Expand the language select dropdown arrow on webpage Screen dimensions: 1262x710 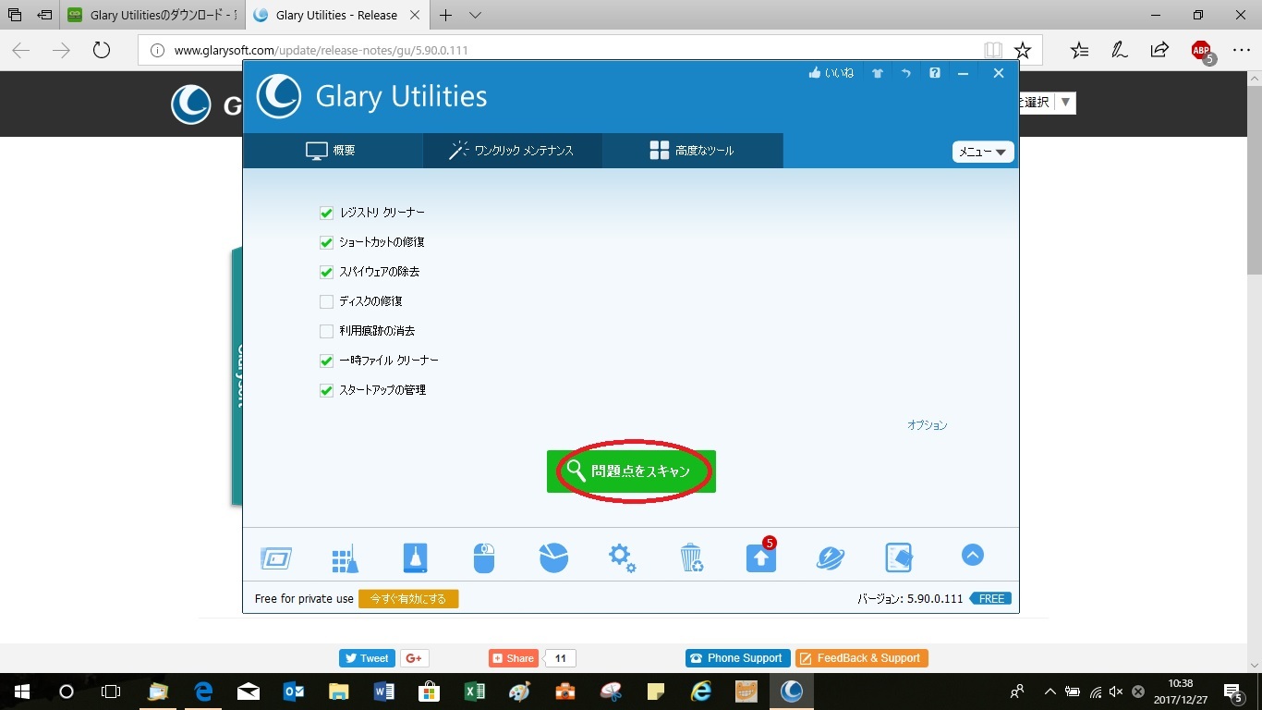click(x=1065, y=103)
